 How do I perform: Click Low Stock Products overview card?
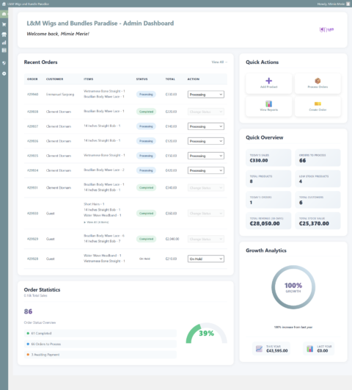[x=318, y=178]
